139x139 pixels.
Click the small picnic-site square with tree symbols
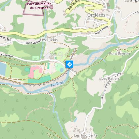tap(35, 58)
